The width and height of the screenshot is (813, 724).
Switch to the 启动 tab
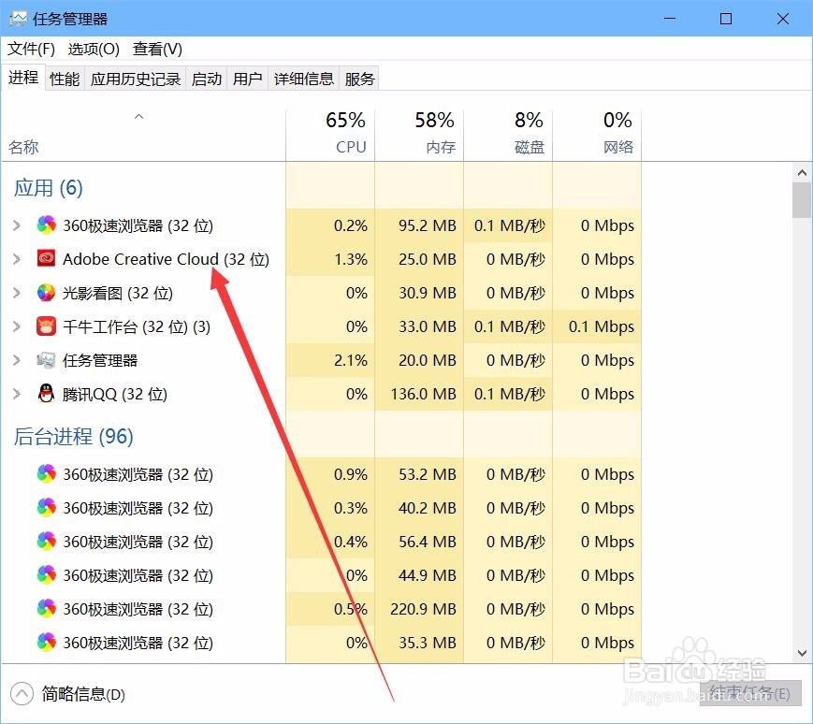coord(207,79)
